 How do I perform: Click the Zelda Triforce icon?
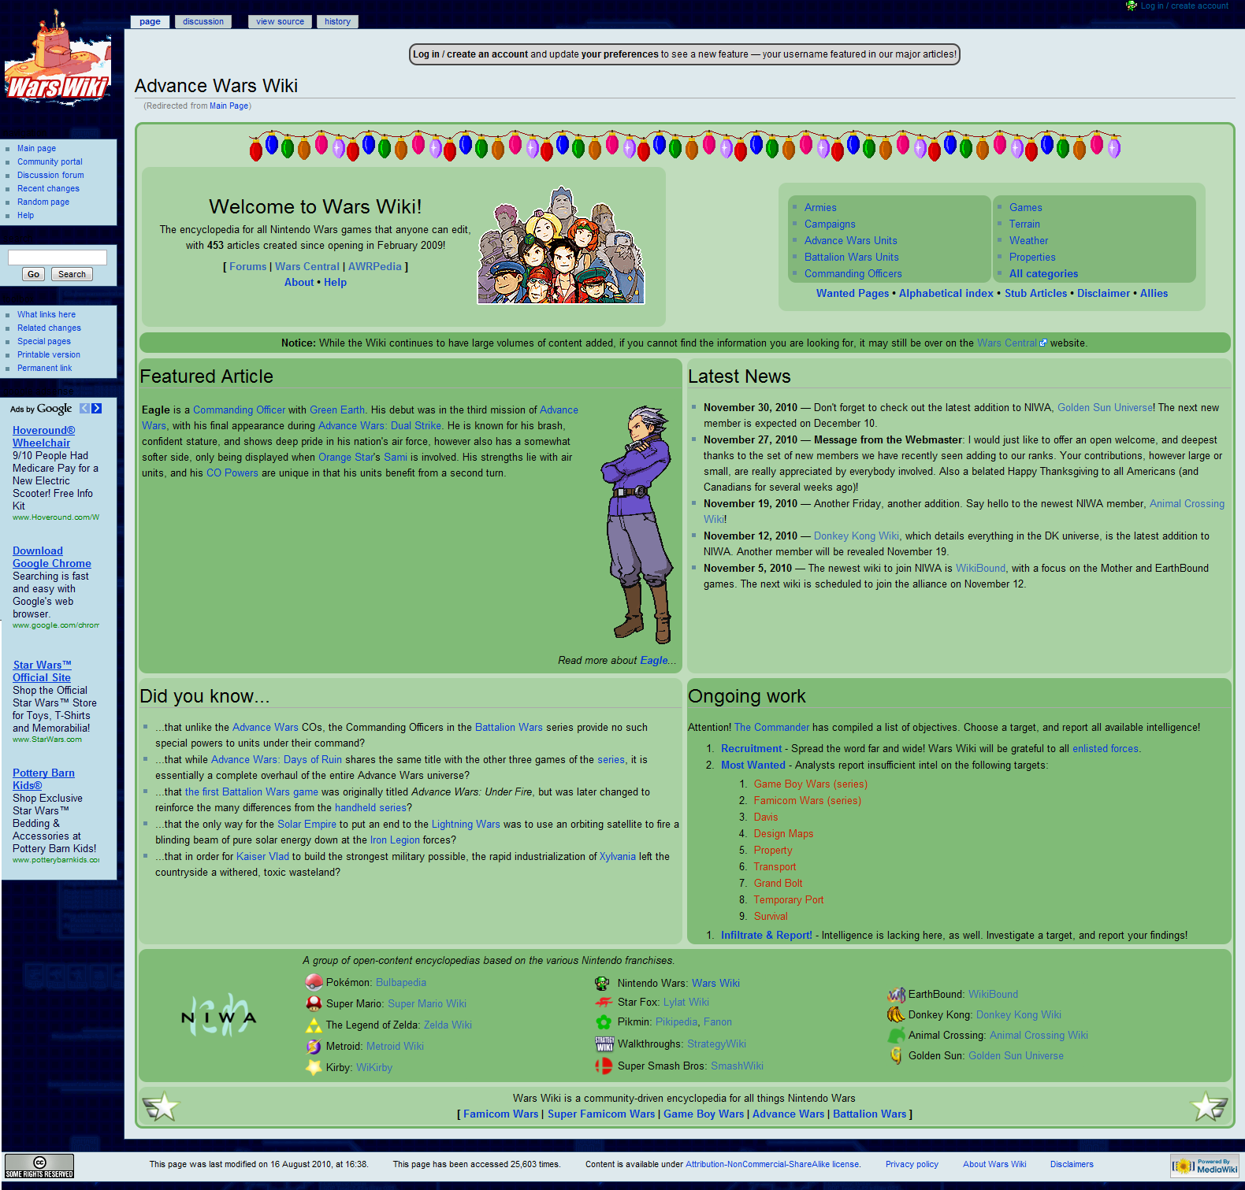pos(314,1025)
